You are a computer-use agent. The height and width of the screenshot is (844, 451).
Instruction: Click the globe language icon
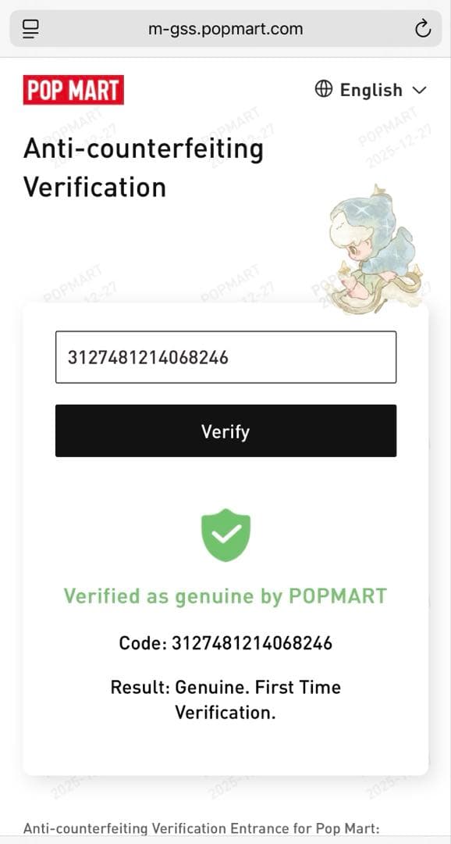pos(324,89)
